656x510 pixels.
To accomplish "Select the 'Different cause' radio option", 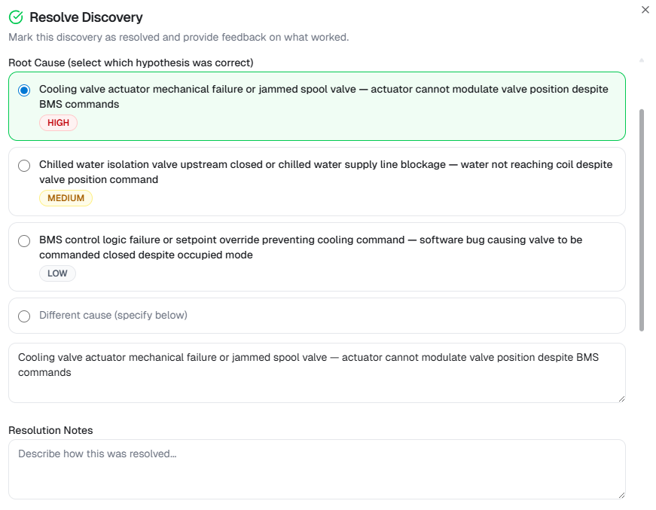I will 24,316.
